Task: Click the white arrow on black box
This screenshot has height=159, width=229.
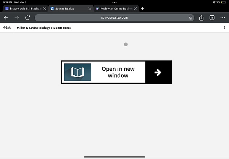Action: [x=158, y=72]
